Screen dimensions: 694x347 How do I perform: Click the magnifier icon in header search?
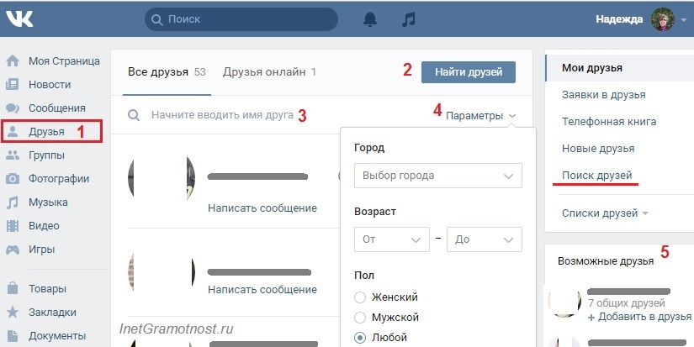pyautogui.click(x=157, y=19)
